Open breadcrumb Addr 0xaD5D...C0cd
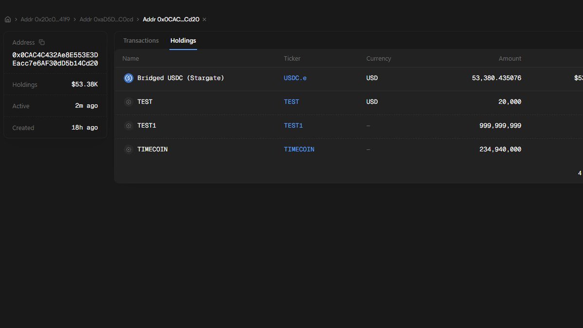 click(106, 19)
